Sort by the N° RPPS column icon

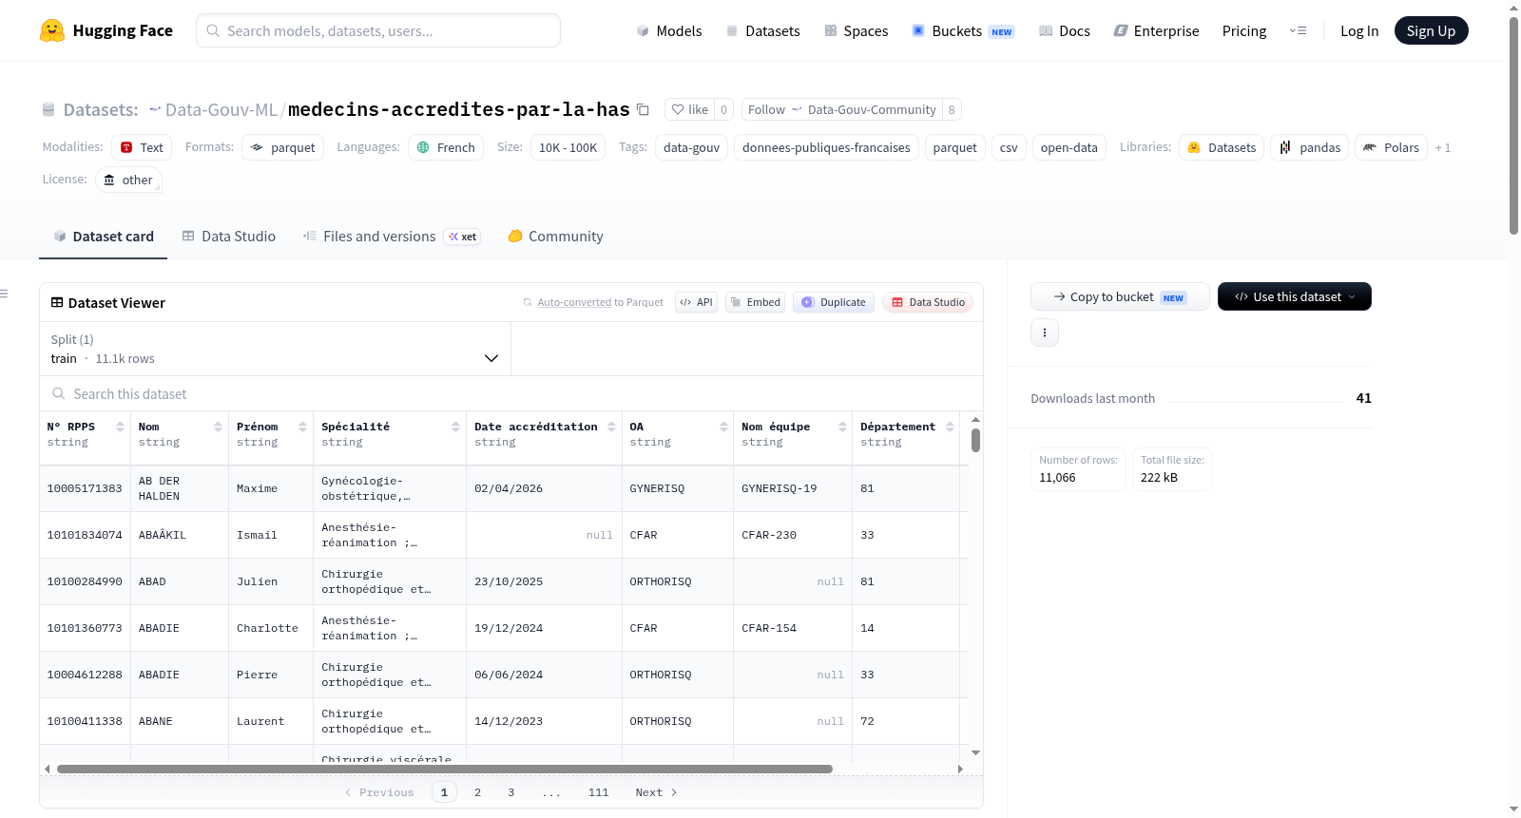click(x=120, y=427)
